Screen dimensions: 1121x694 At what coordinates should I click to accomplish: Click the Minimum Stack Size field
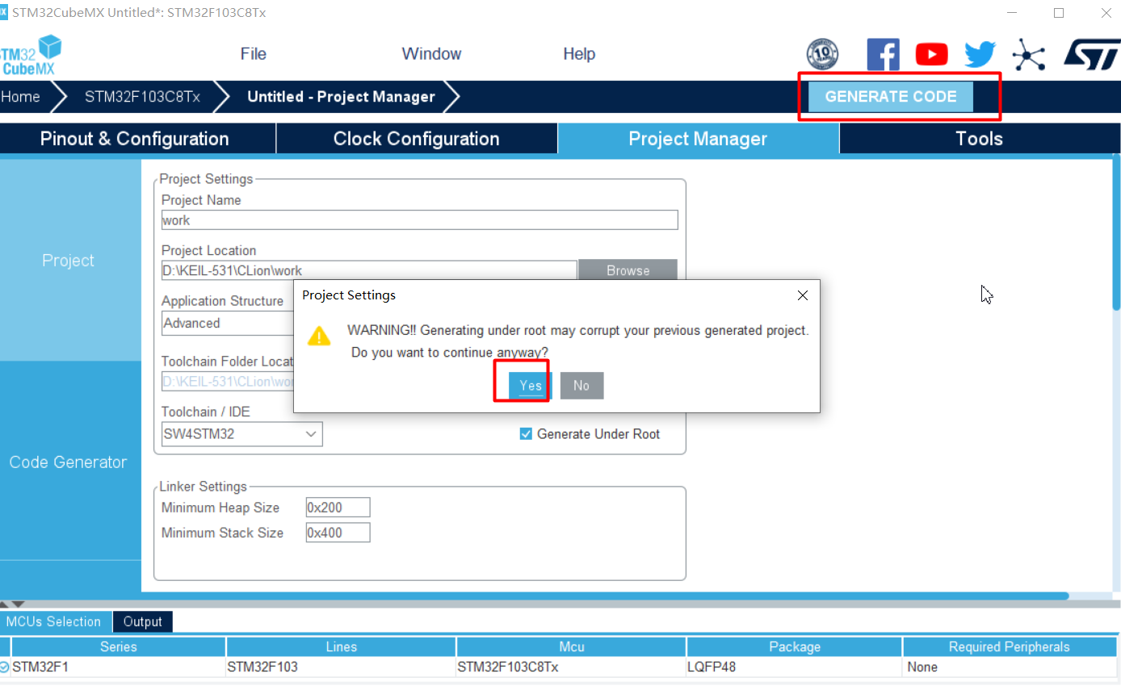[x=338, y=533]
